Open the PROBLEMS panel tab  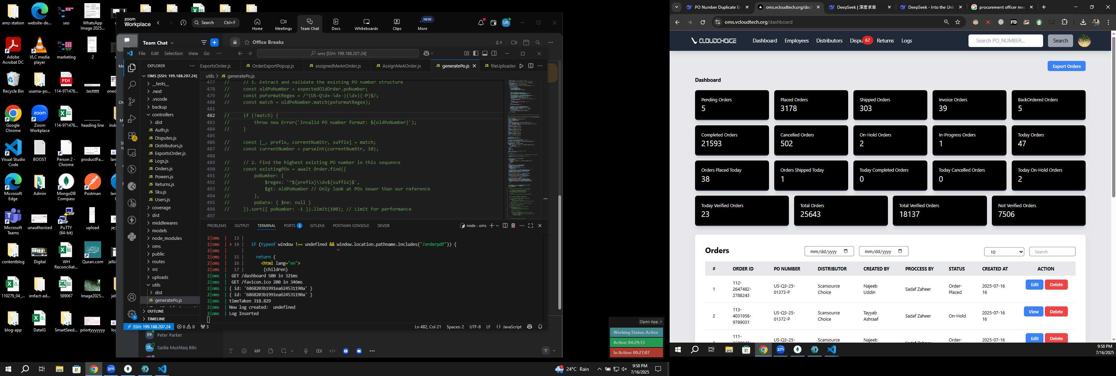pyautogui.click(x=217, y=226)
